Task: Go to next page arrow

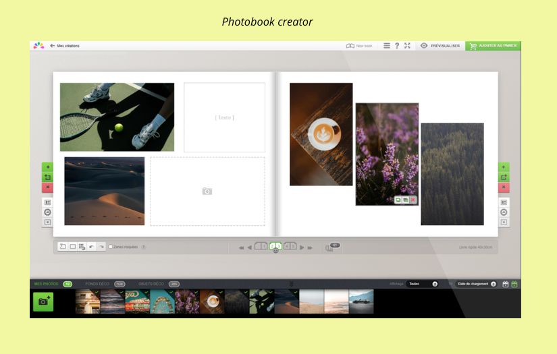Action: (302, 247)
